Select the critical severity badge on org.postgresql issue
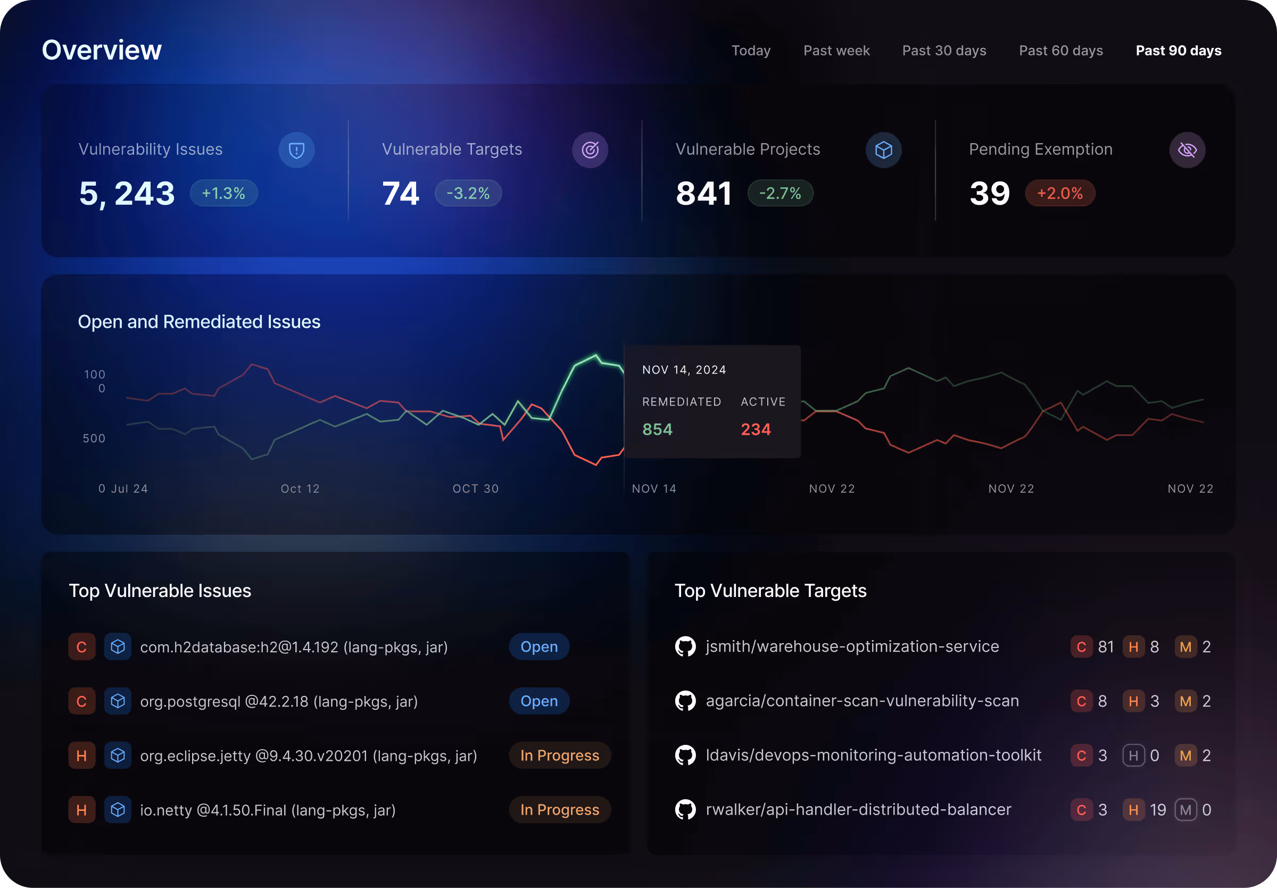Viewport: 1277px width, 888px height. (81, 701)
